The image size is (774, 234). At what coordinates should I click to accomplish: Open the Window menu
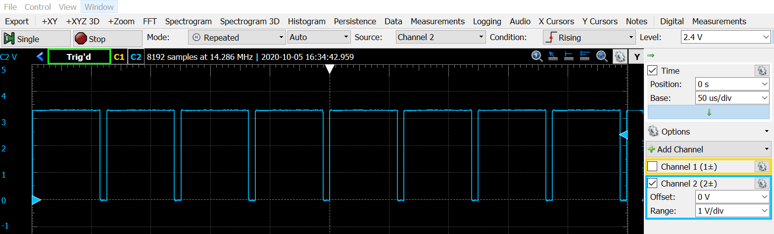[99, 7]
